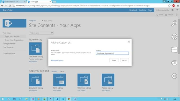180x101 pixels.
Task: Open App Details under Noteworthy Document Library
Action: tap(33, 62)
